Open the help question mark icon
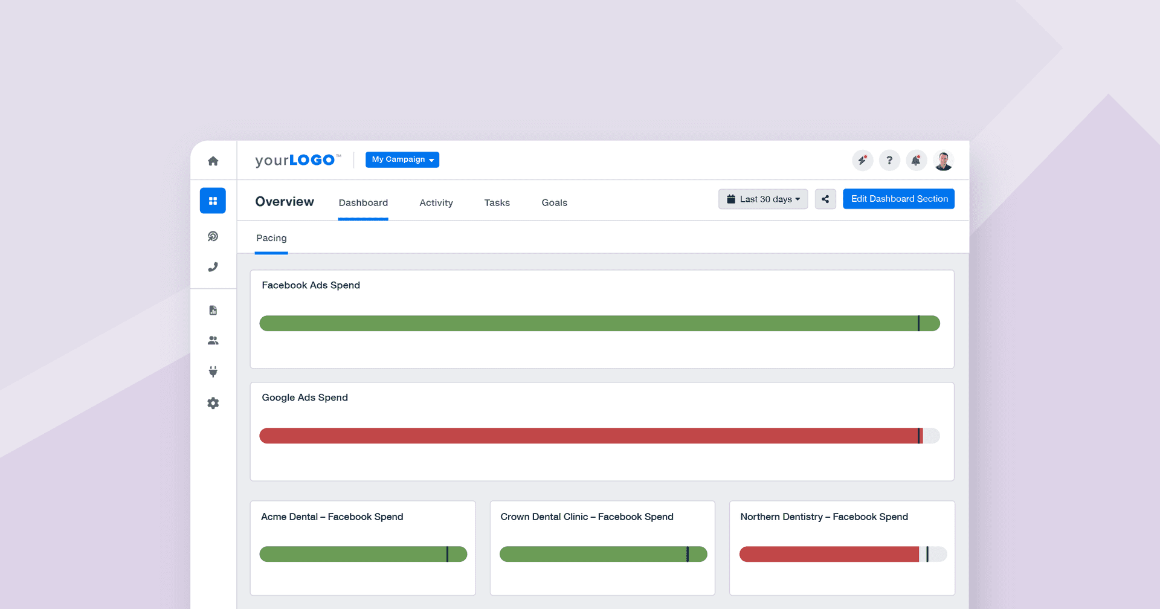The height and width of the screenshot is (609, 1160). coord(889,161)
